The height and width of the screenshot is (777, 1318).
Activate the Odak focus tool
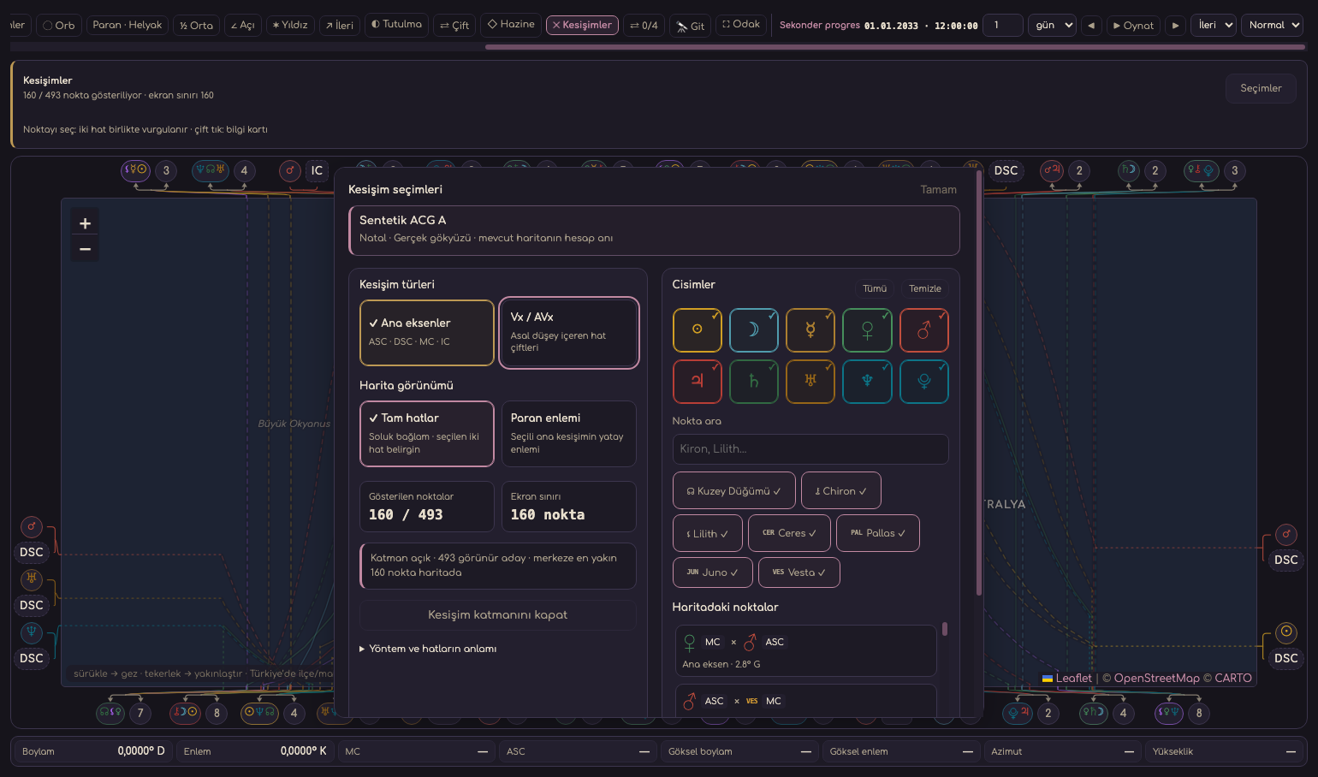(741, 24)
